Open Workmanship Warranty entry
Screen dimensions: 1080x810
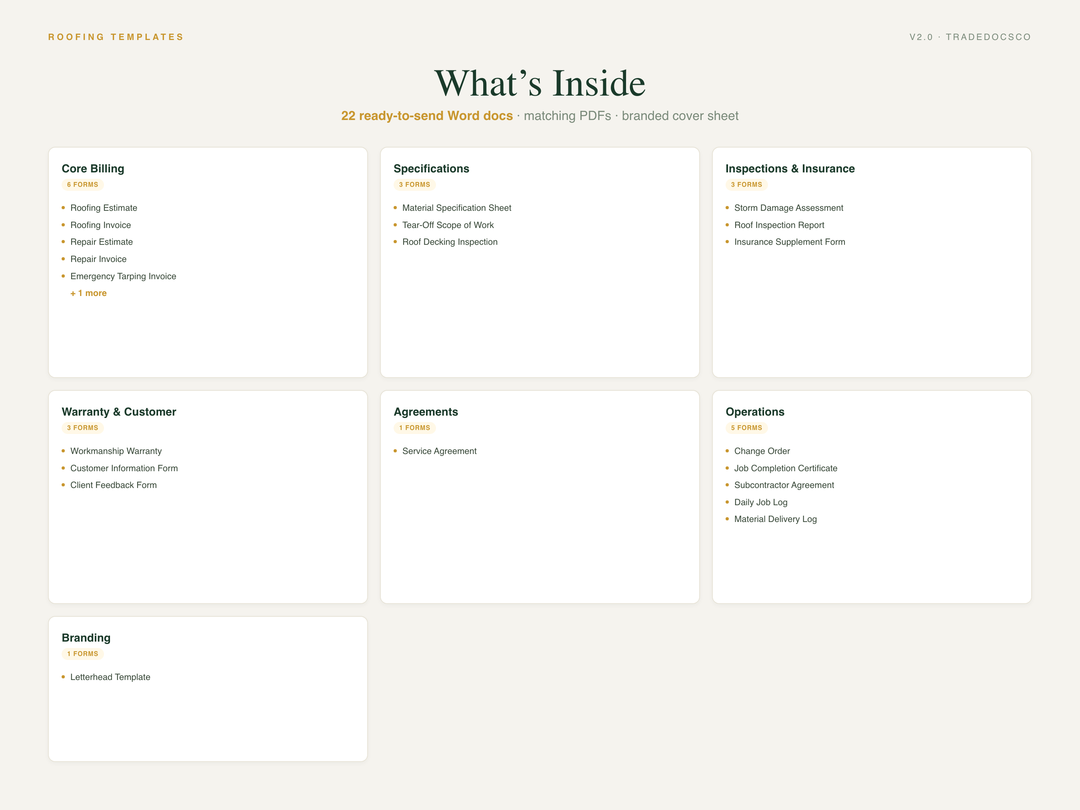click(x=116, y=451)
